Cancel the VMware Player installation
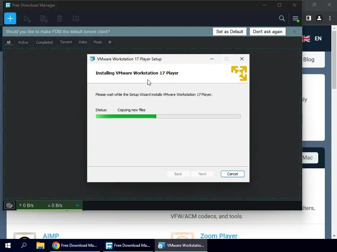The width and height of the screenshot is (337, 252). tap(233, 174)
